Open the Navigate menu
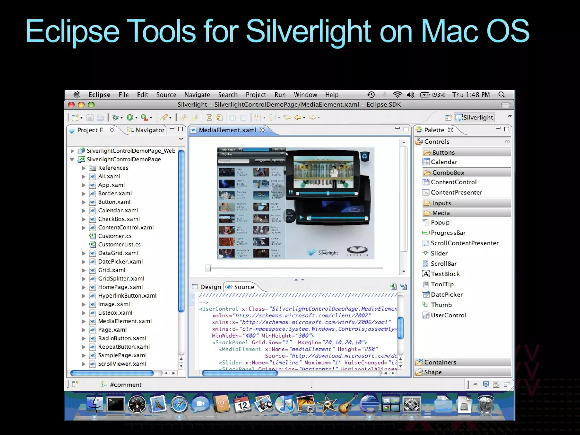The height and width of the screenshot is (435, 580). pyautogui.click(x=197, y=95)
